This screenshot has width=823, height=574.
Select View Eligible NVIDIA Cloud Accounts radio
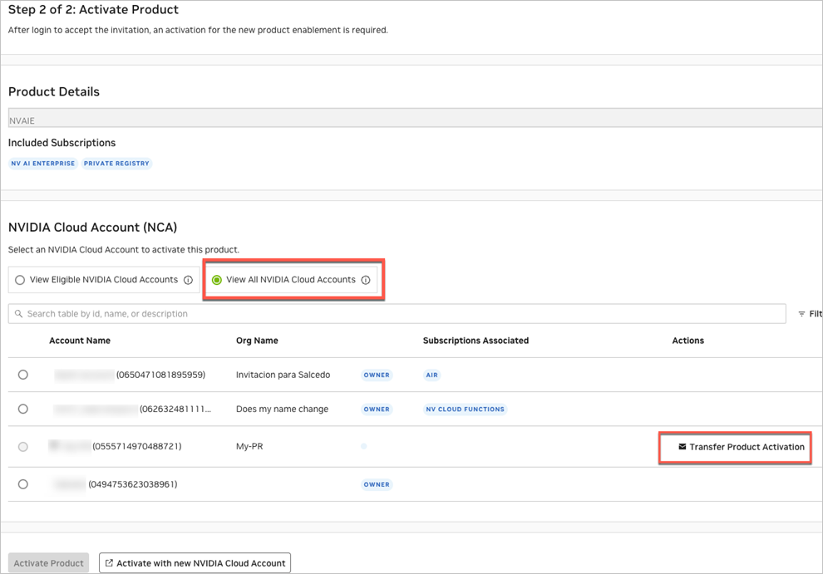(20, 280)
